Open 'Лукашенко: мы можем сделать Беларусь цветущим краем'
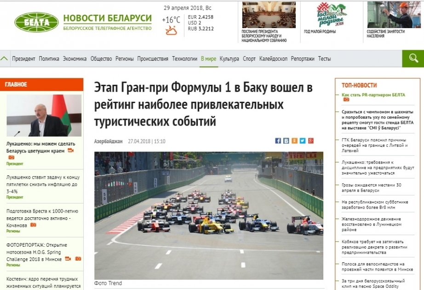This screenshot has height=290, width=424. click(x=40, y=147)
